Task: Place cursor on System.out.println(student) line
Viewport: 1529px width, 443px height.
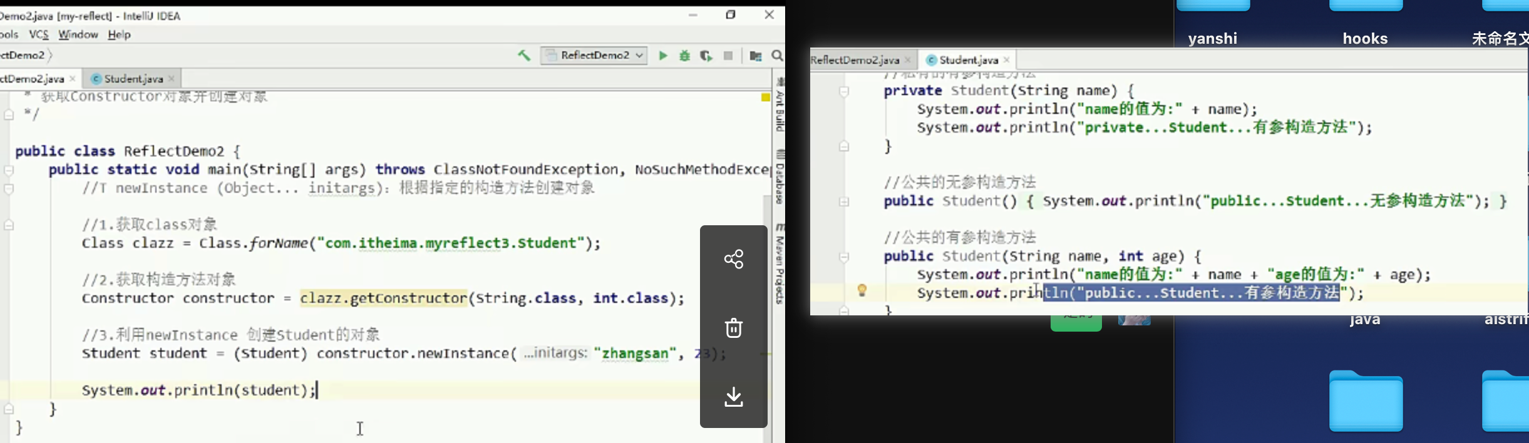Action: (x=199, y=390)
